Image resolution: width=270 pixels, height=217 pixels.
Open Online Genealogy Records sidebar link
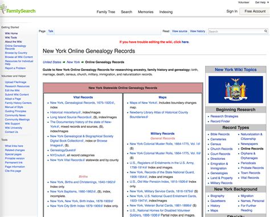pos(15,47)
